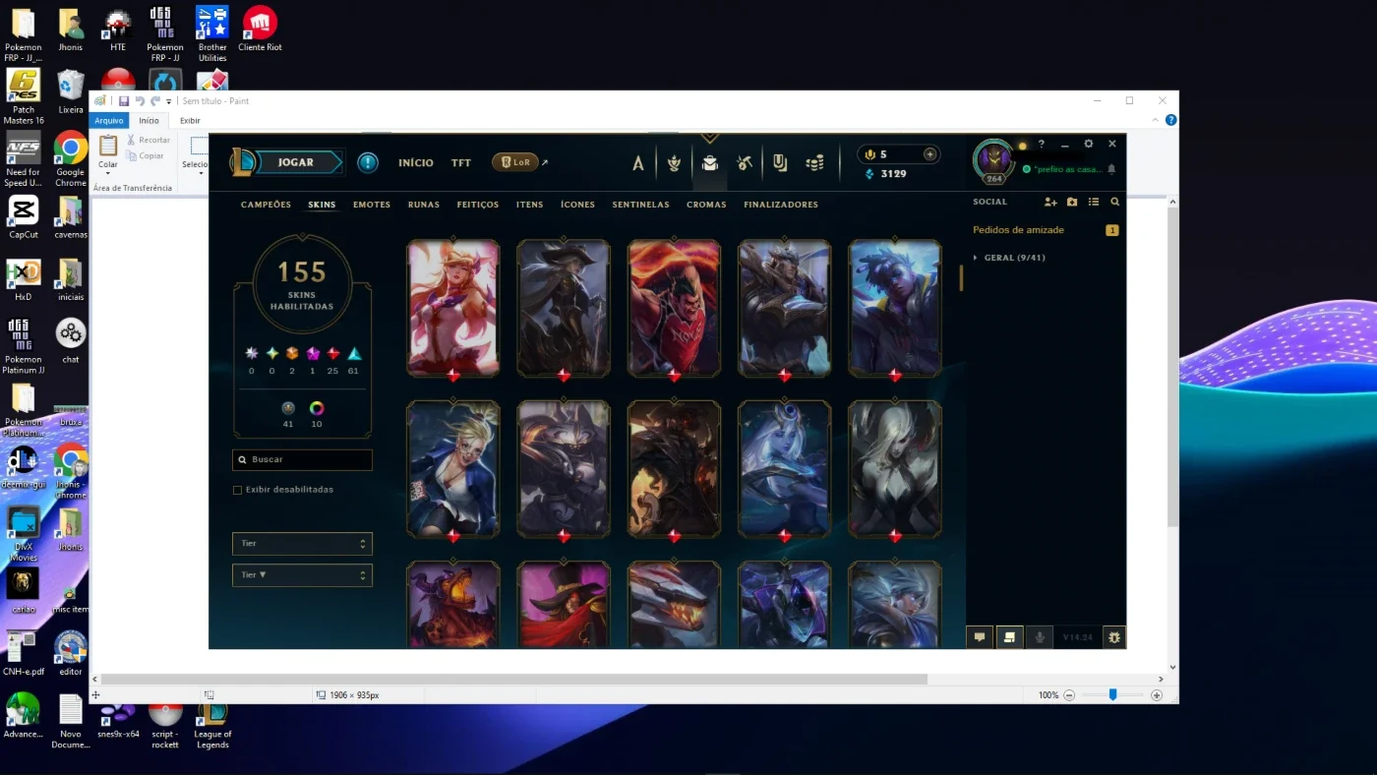
Task: Click the new folder icon in Social
Action: pyautogui.click(x=1072, y=202)
